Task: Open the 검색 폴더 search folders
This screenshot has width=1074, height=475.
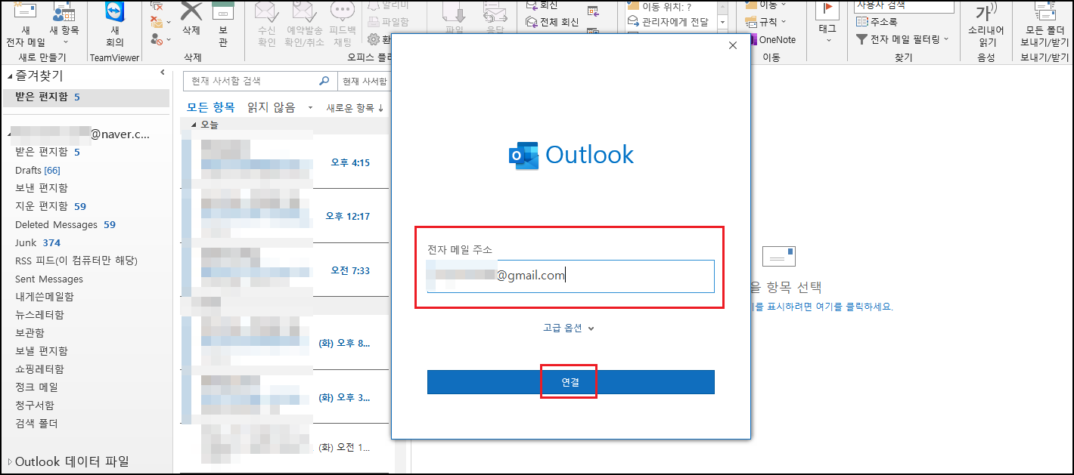Action: click(x=36, y=424)
